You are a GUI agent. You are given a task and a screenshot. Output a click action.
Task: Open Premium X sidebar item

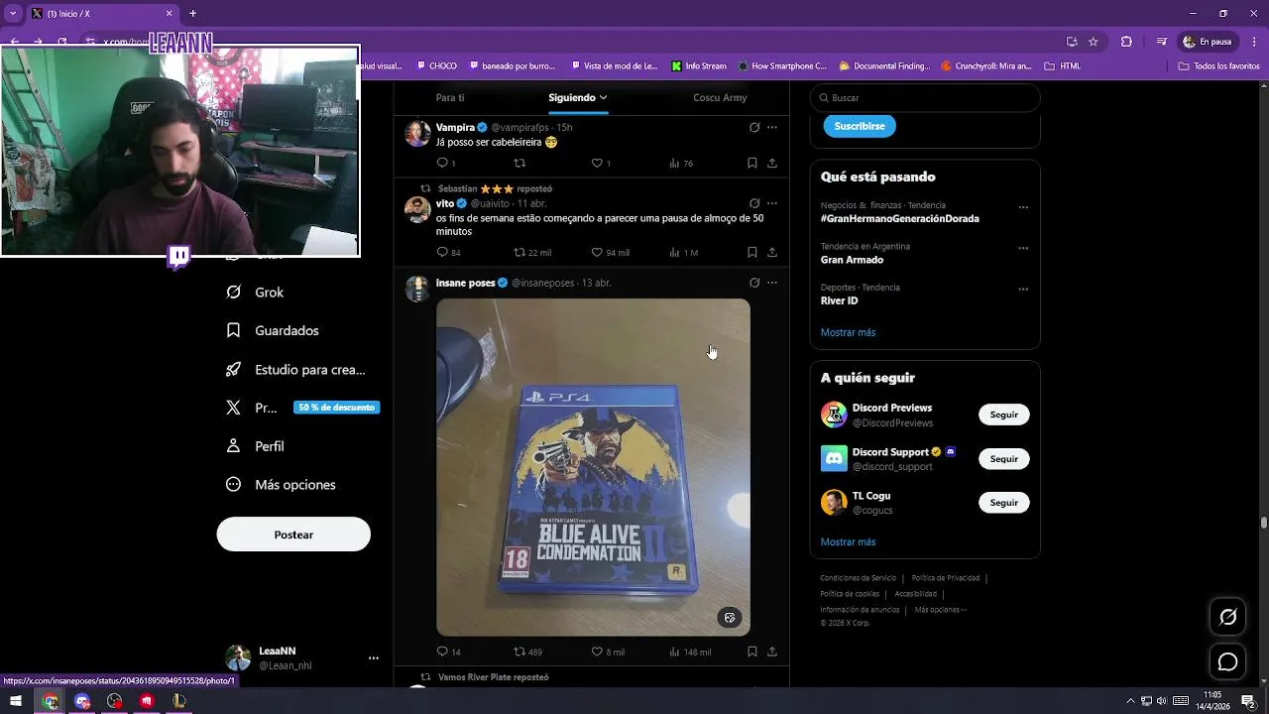(301, 408)
